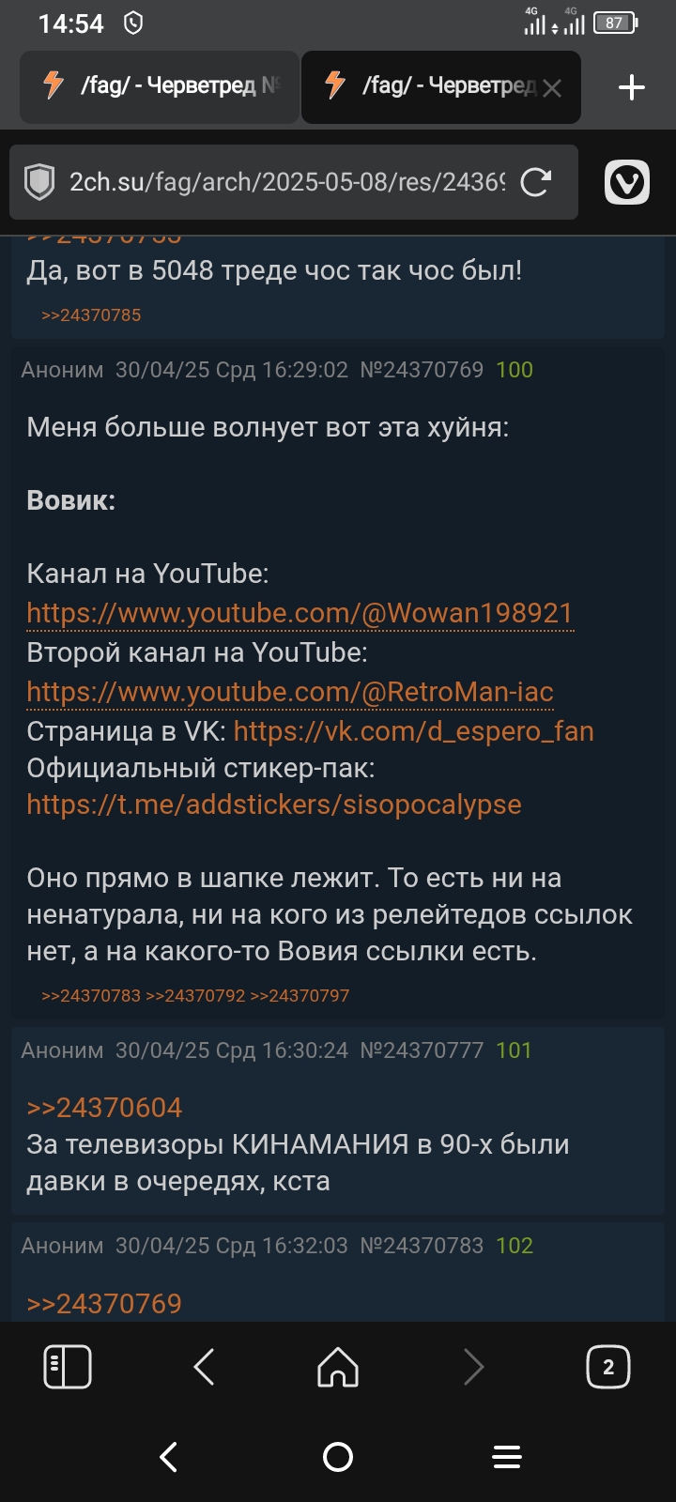Jump to reply >>24370792
The image size is (676, 1502).
(x=195, y=996)
